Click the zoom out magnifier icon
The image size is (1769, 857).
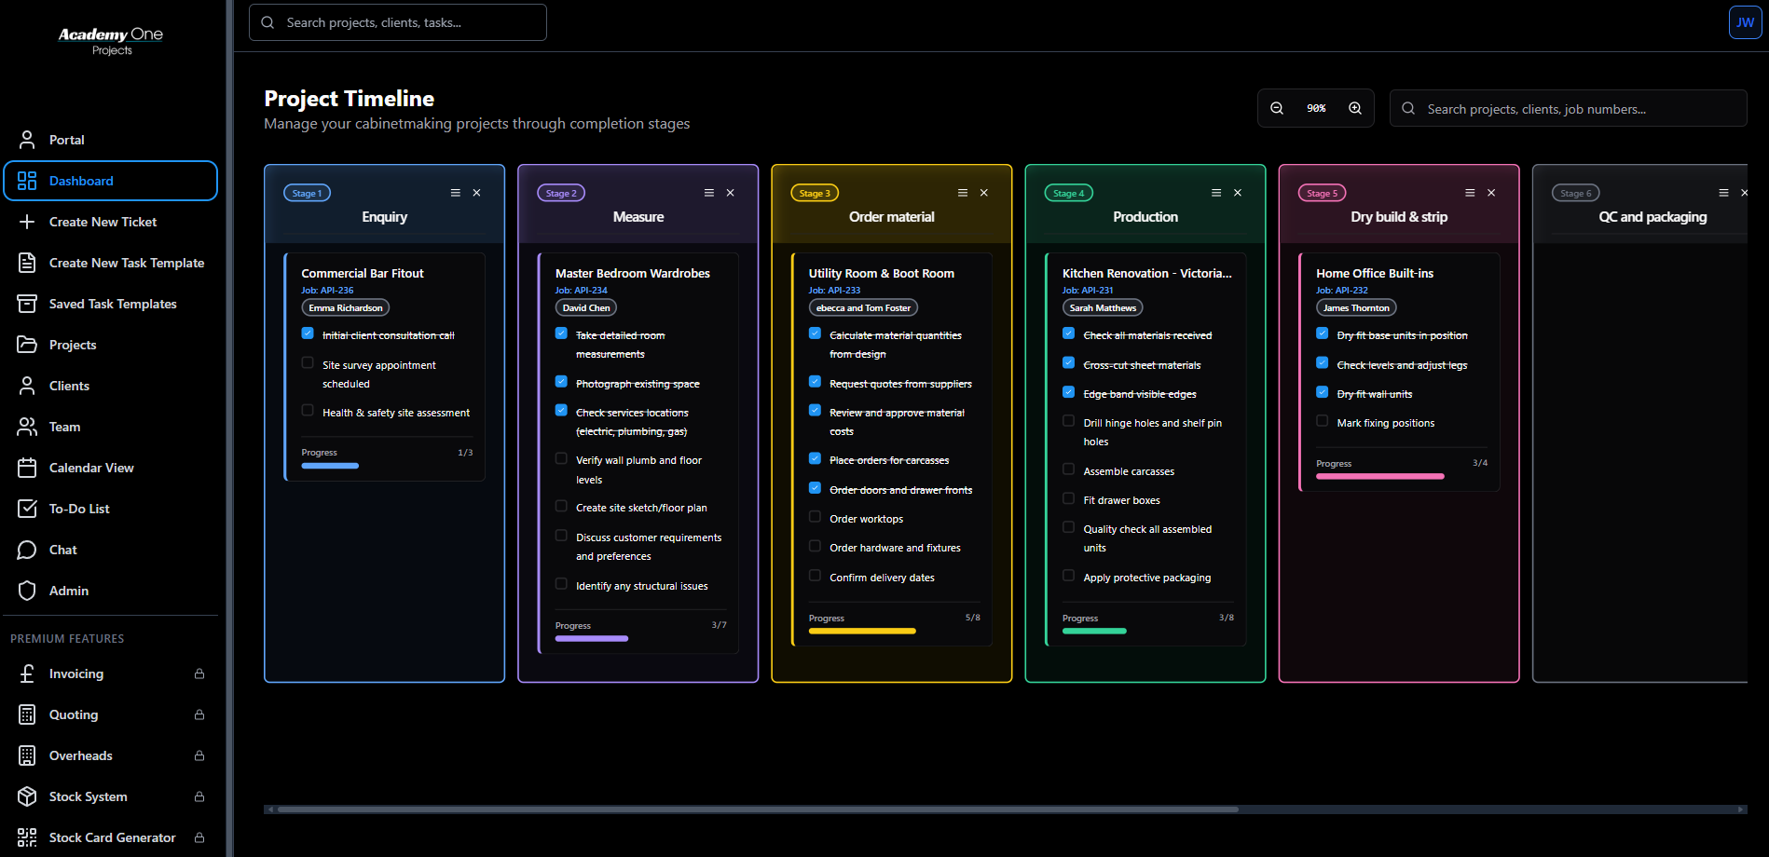[1277, 108]
